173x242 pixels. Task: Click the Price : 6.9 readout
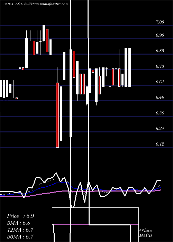20,216
